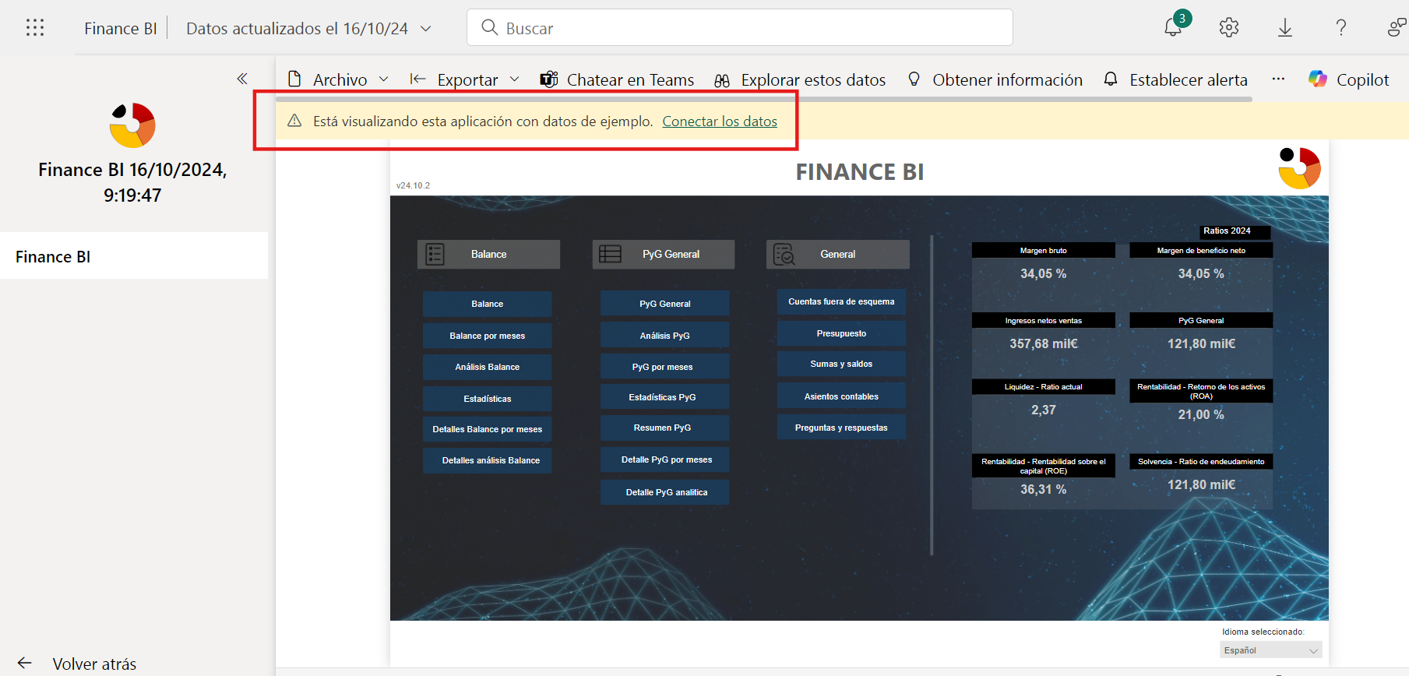This screenshot has height=676, width=1409.
Task: Open Detalles análisis Balance
Action: pos(488,460)
